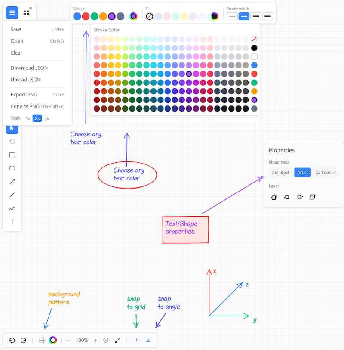Open the fill custom color picker wheel

(x=214, y=16)
